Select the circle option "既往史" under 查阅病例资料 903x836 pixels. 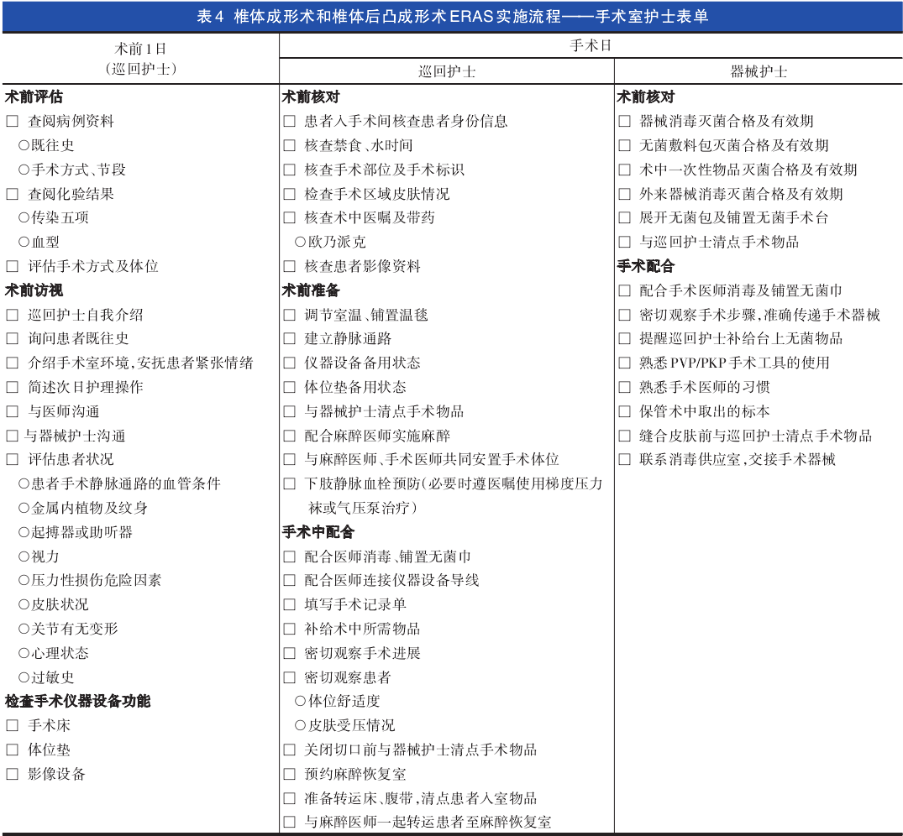click(24, 145)
